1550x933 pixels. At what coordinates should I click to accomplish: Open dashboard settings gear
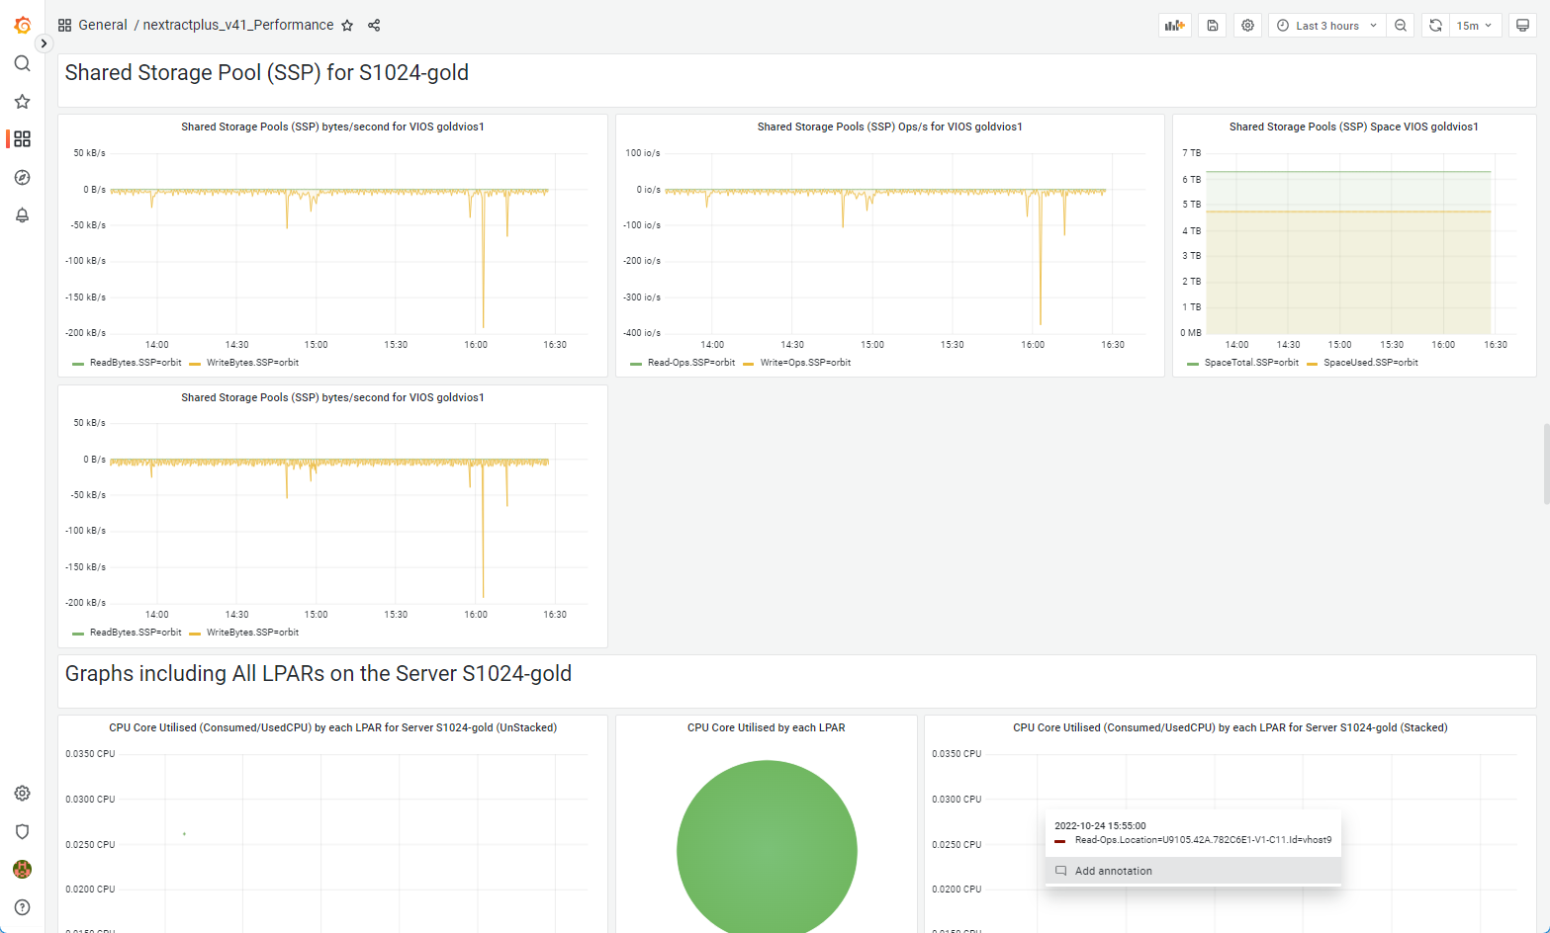coord(1247,26)
